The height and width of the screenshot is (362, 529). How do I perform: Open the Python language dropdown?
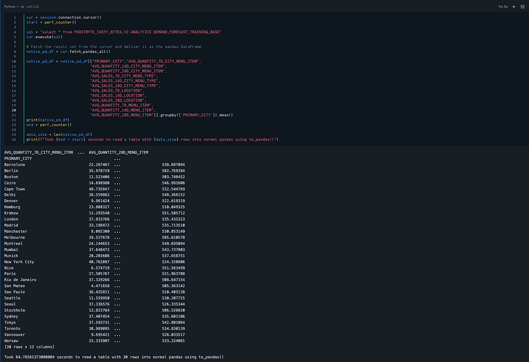[11, 6]
